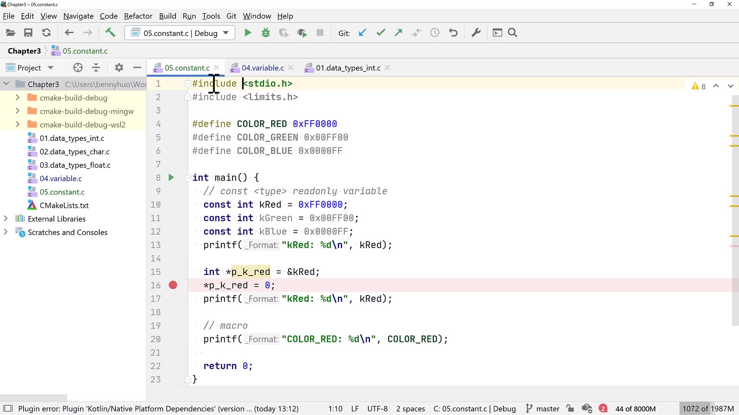Start debugging with the bug icon
Screen dimensions: 739x415
pos(266,33)
